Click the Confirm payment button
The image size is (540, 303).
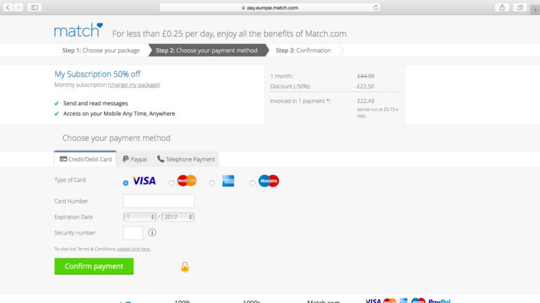tap(94, 266)
